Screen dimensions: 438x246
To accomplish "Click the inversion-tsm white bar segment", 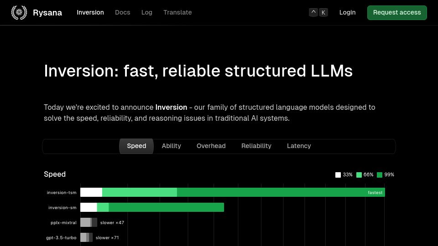I will point(91,192).
